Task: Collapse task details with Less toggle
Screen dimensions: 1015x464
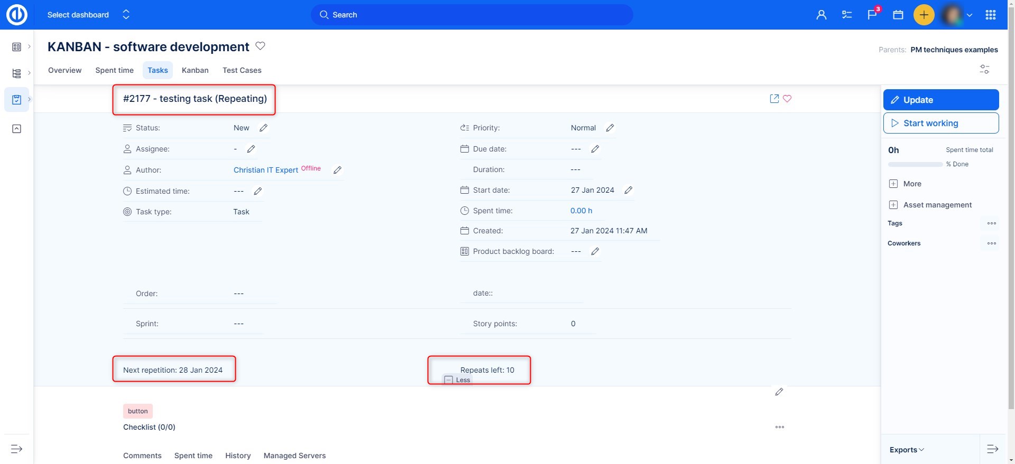Action: point(458,380)
